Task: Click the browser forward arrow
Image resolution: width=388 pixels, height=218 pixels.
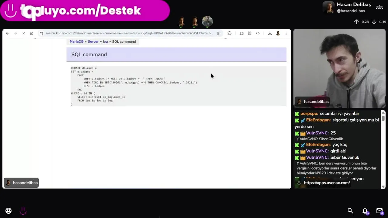Action: (x=15, y=33)
